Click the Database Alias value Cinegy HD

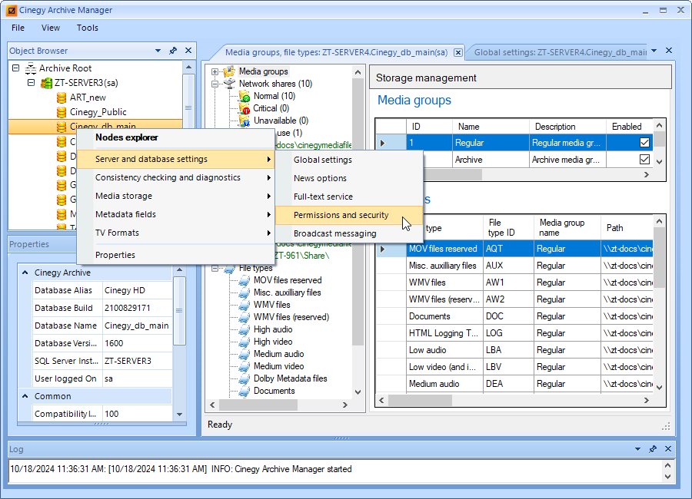[x=138, y=290]
